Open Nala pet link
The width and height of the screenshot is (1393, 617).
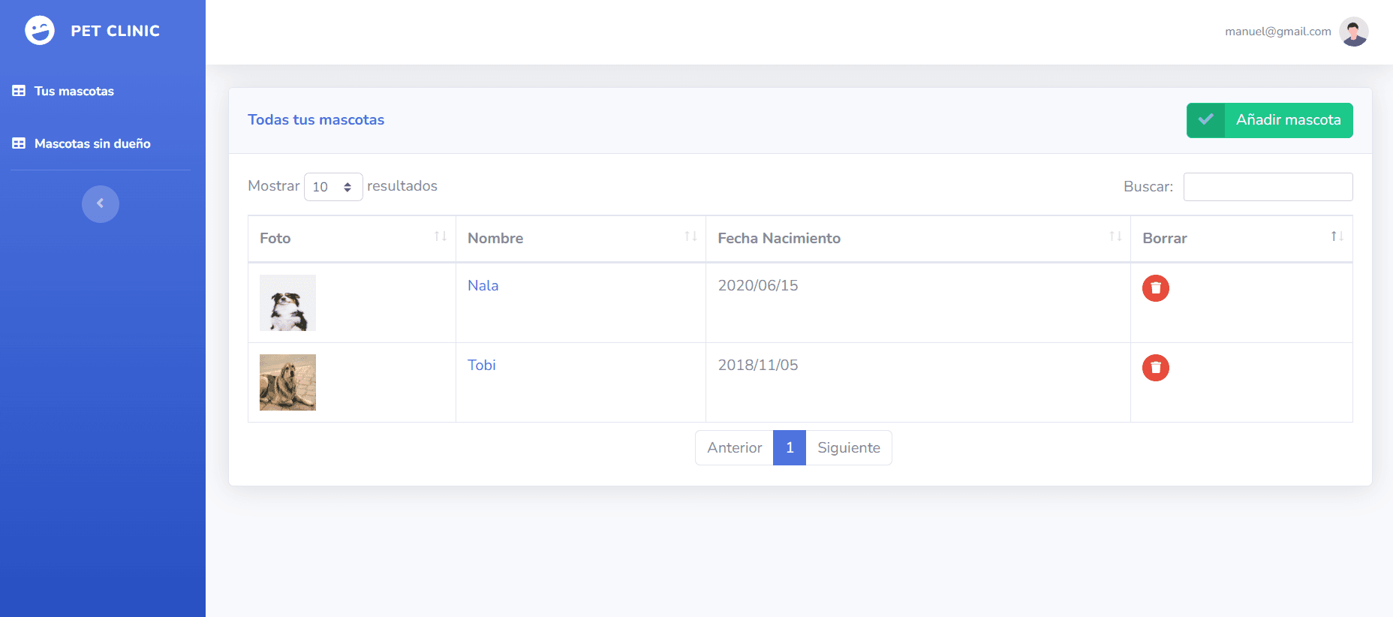(x=483, y=285)
